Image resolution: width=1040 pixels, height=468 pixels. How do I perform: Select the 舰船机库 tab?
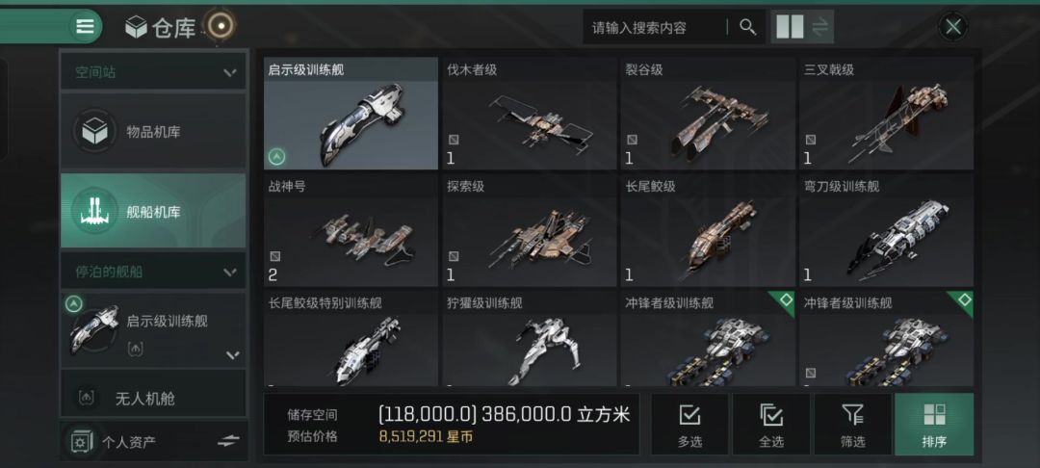[154, 212]
